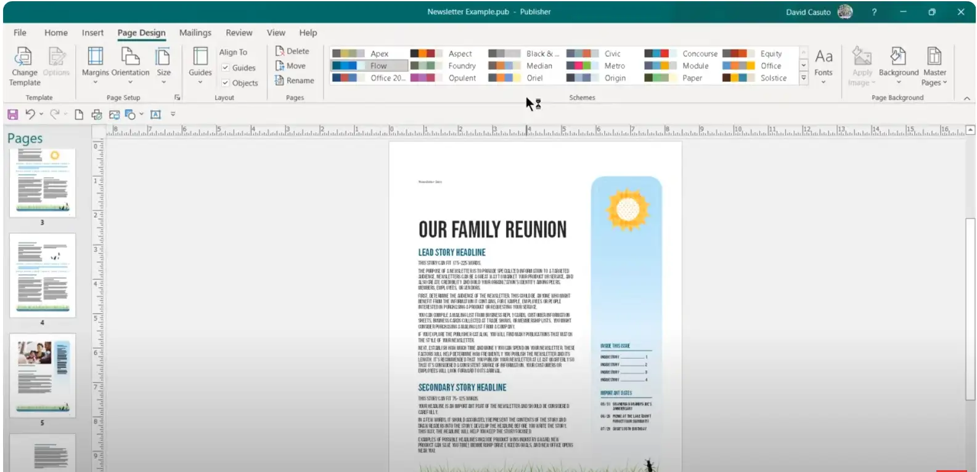Open the Orientation options
The height and width of the screenshot is (472, 977).
130,57
